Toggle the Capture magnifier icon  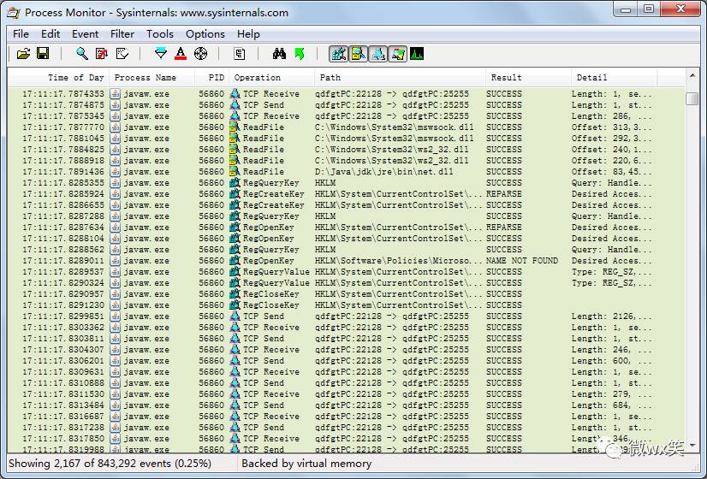(x=82, y=54)
